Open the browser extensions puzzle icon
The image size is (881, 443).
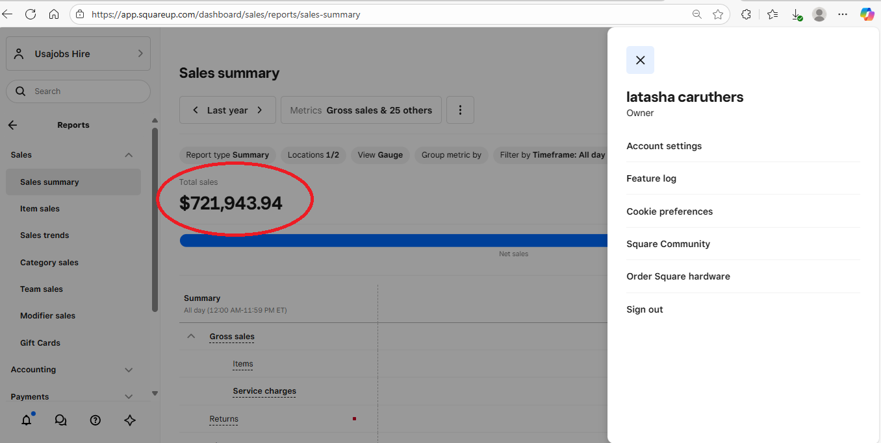point(746,14)
